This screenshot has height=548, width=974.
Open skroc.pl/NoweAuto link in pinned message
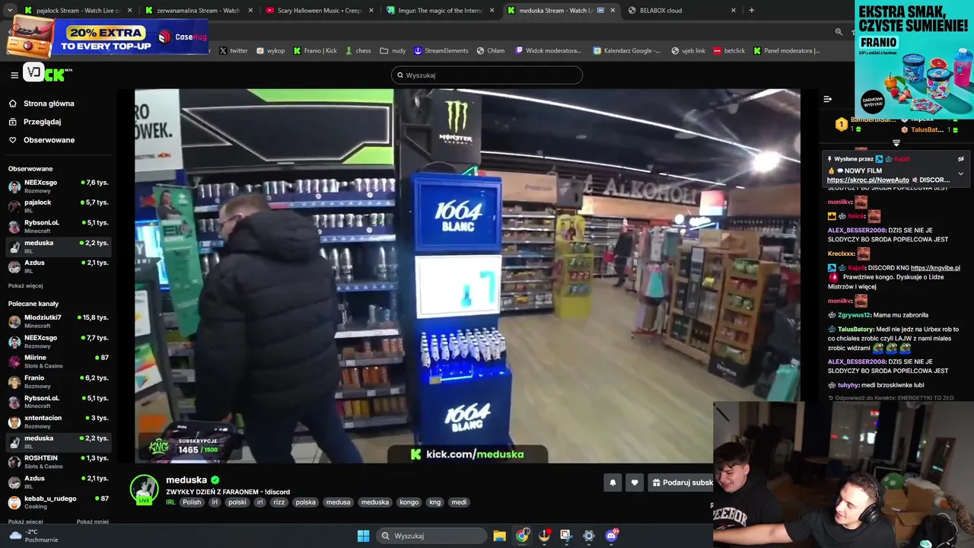coord(868,180)
